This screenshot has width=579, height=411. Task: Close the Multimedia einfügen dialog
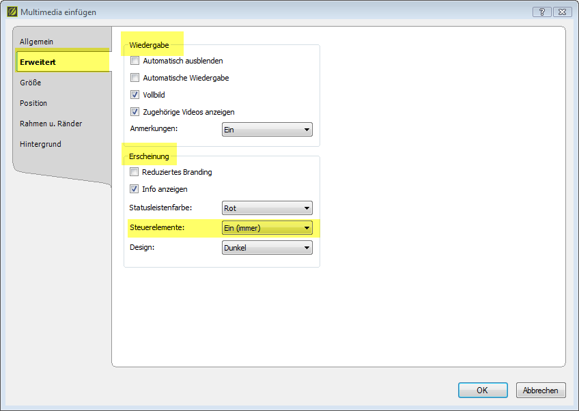(561, 12)
